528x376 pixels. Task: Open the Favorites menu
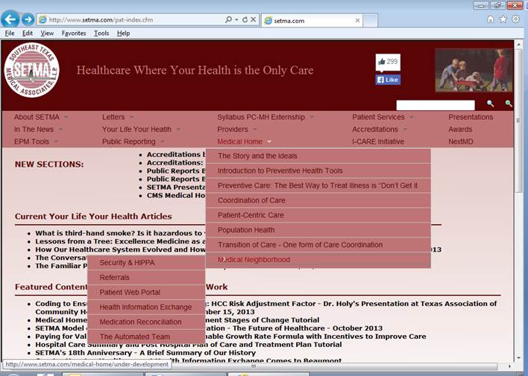pos(74,34)
